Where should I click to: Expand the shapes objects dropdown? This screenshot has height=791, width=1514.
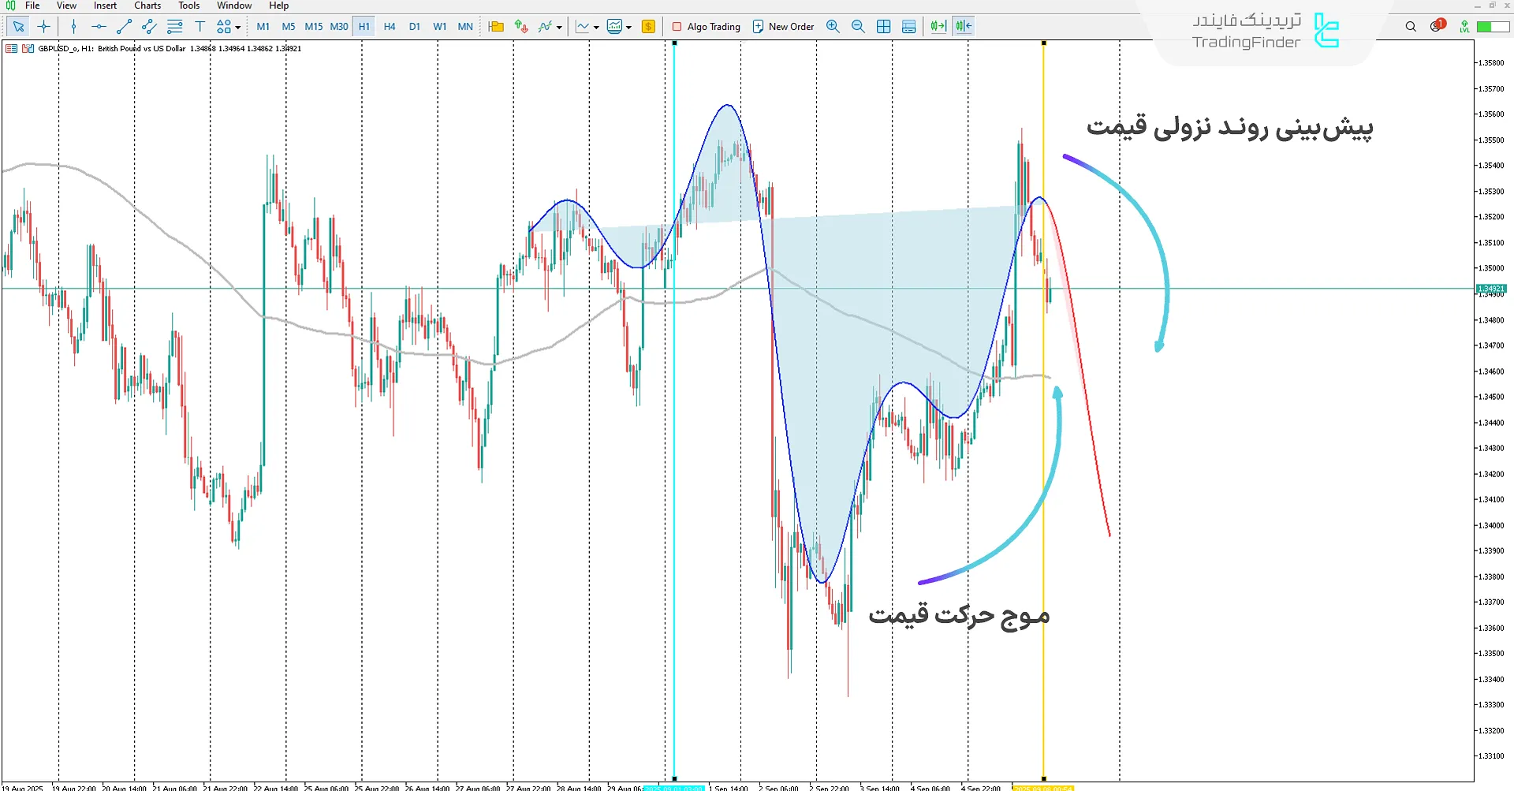point(238,28)
